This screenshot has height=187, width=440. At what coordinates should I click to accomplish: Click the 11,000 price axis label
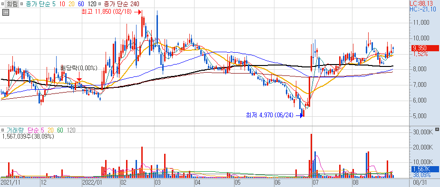click(422, 23)
